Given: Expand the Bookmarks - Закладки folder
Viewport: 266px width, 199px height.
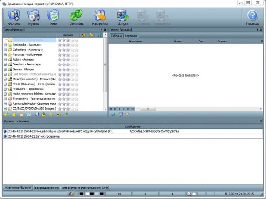Looking at the screenshot, I should click(5, 45).
